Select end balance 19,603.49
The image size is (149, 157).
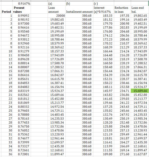(140, 20)
